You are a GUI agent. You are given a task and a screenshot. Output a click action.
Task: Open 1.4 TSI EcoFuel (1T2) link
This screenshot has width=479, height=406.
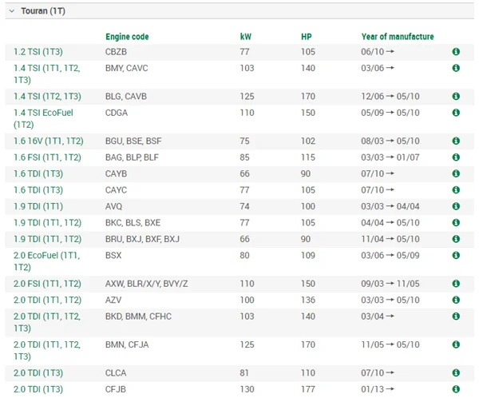pyautogui.click(x=43, y=118)
